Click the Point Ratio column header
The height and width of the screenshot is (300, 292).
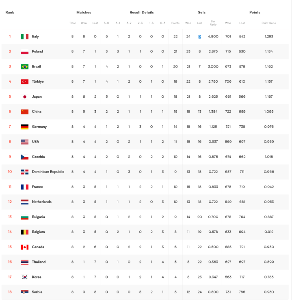[x=268, y=23]
